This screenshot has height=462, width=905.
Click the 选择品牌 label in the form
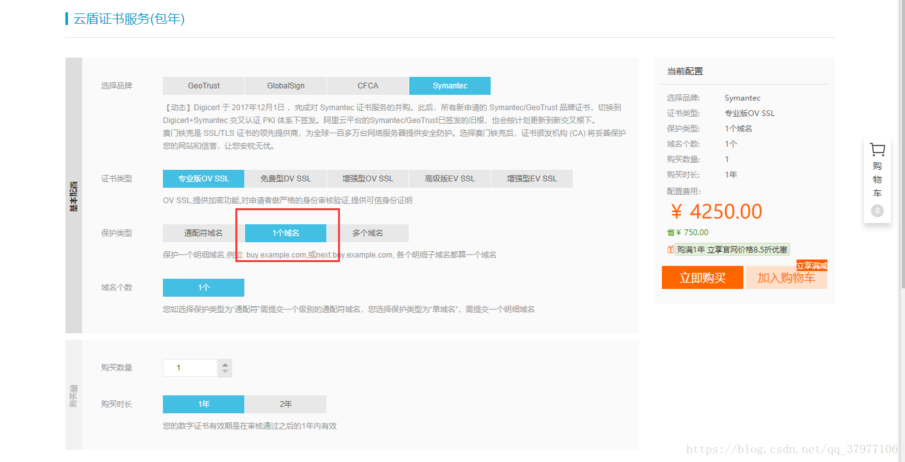[x=117, y=86]
